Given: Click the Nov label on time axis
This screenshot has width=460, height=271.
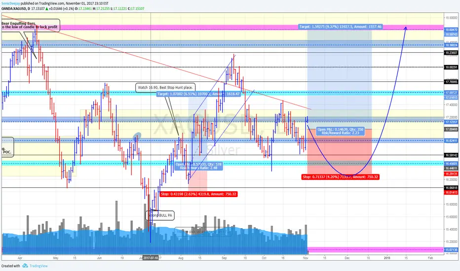Looking at the screenshot, I should click(306, 258).
